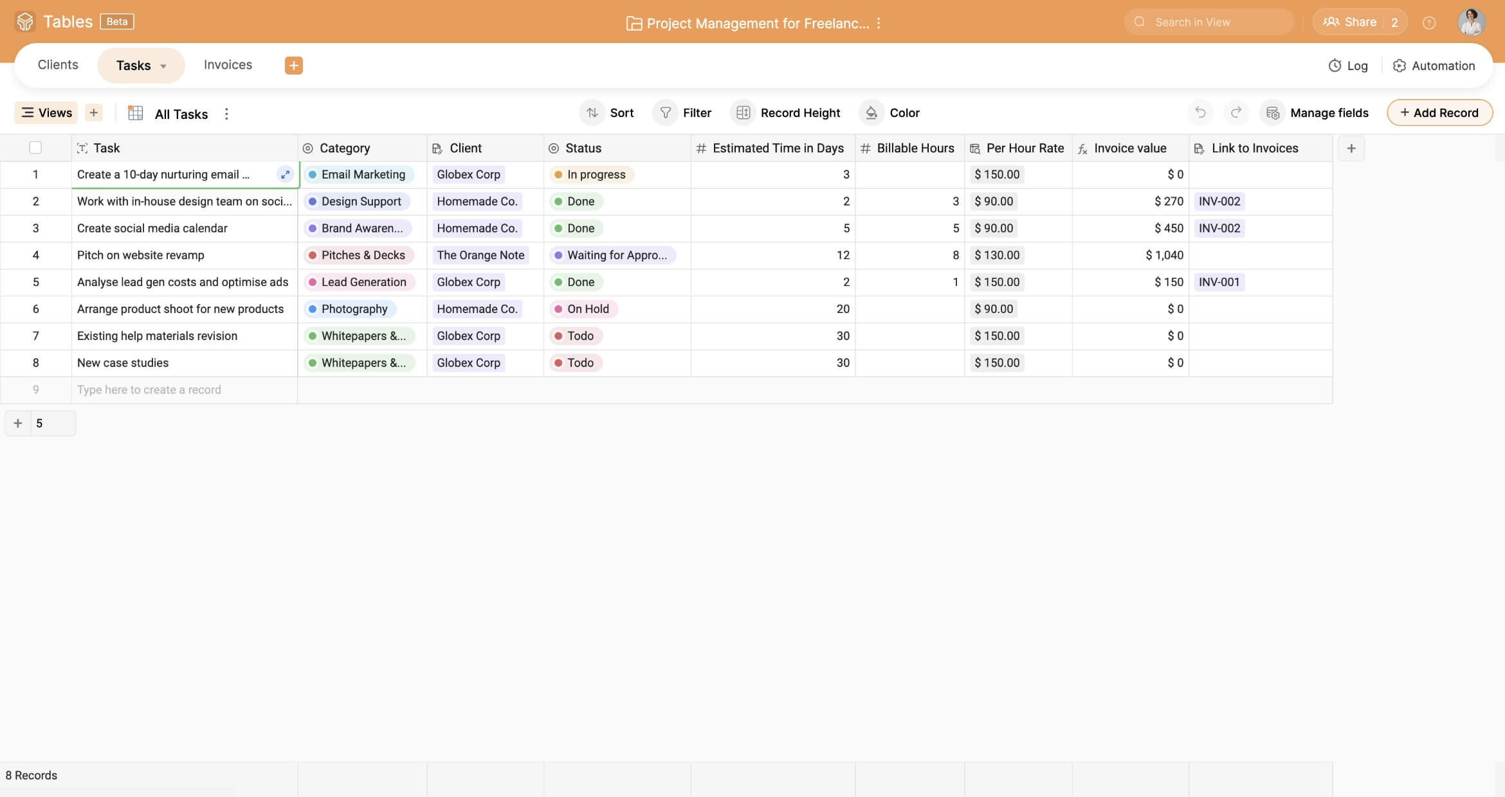Switch to the Invoices tab
Image resolution: width=1505 pixels, height=797 pixels.
[228, 65]
